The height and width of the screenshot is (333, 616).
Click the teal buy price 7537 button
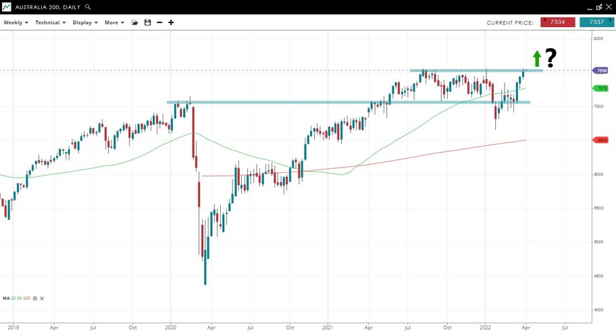tap(596, 22)
